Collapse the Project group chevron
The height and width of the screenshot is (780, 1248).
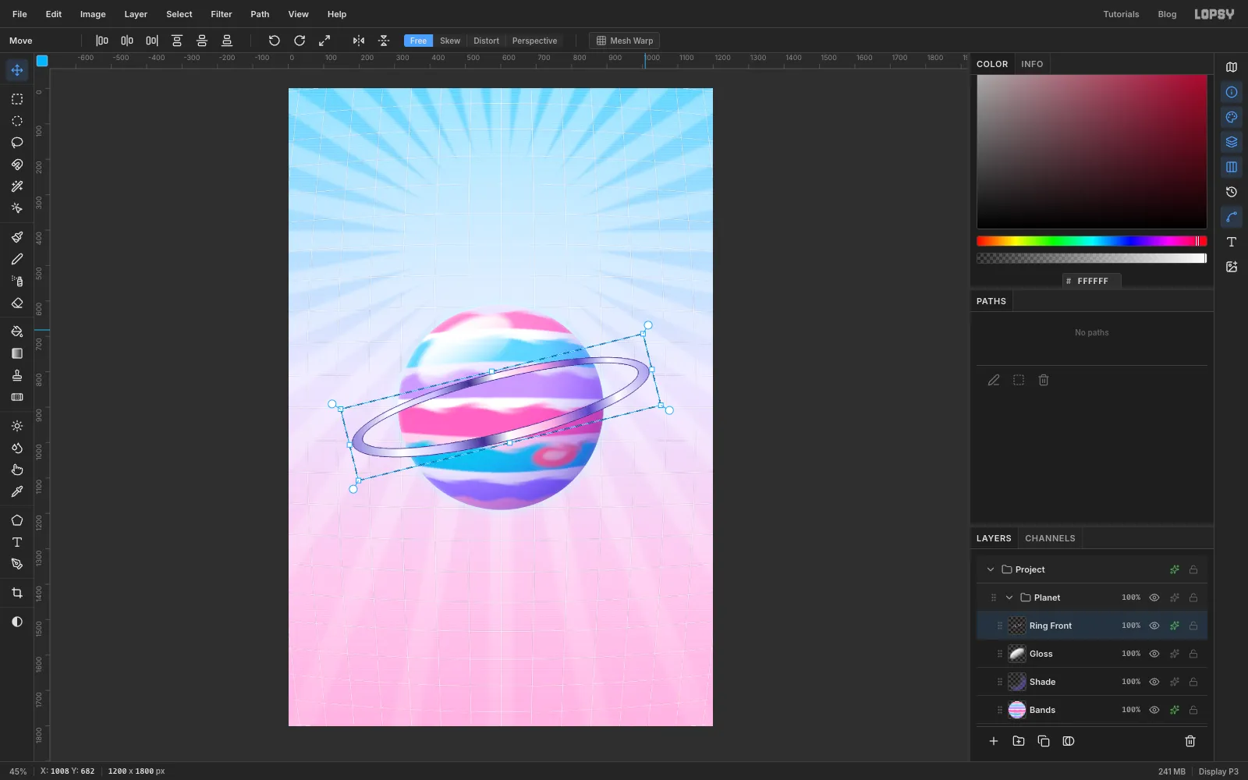pos(991,569)
